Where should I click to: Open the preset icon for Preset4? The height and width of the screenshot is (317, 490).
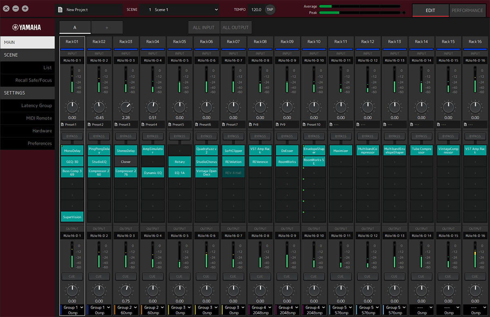(x=143, y=124)
